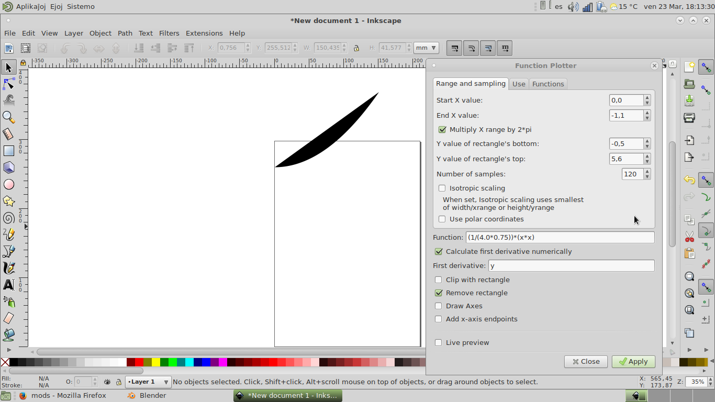Click the Undo arrow icon

pyautogui.click(x=689, y=180)
